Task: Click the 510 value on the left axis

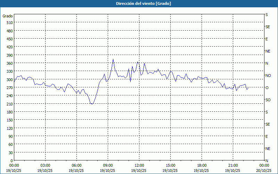Action: coord(9,23)
